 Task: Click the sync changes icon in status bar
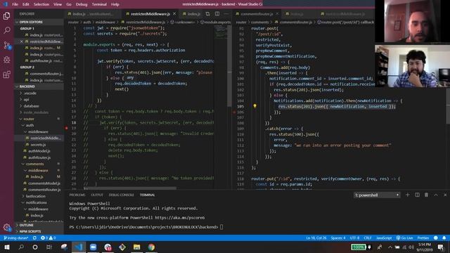[34, 238]
